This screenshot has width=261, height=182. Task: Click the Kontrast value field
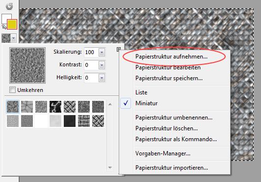point(92,65)
